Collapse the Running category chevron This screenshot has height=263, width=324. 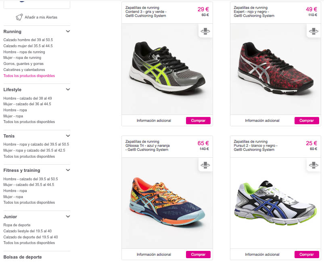coord(68,31)
